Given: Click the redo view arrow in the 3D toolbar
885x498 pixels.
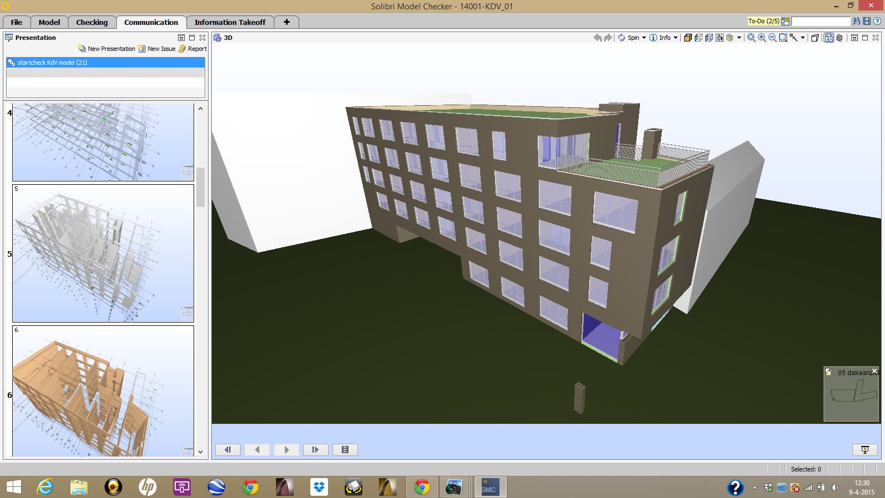Looking at the screenshot, I should [x=608, y=38].
